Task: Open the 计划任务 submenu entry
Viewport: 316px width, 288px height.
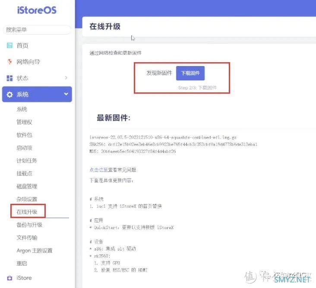Action: pyautogui.click(x=27, y=161)
